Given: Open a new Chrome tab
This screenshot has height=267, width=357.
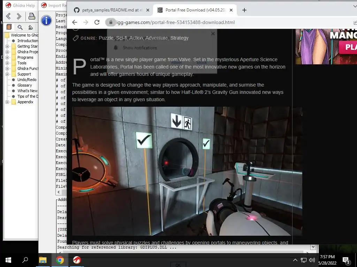Looking at the screenshot, I should pos(244,10).
